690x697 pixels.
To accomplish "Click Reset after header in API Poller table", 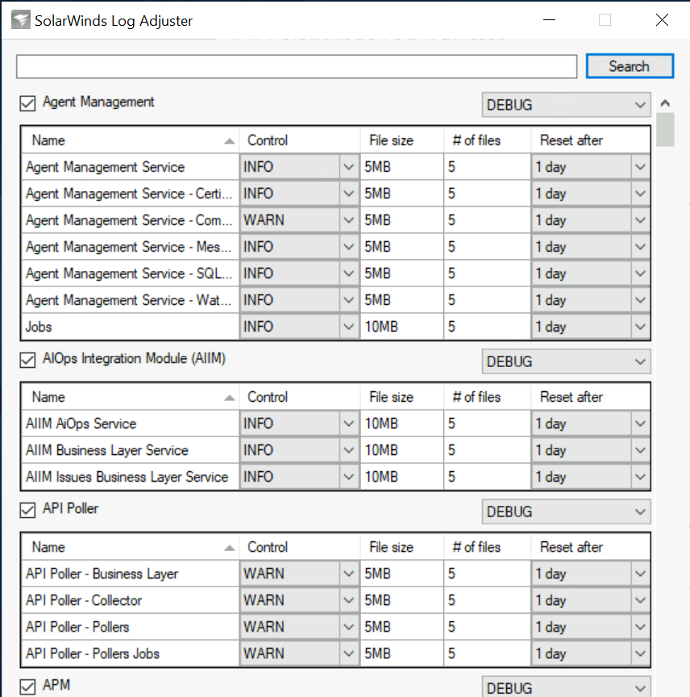I will (x=591, y=547).
